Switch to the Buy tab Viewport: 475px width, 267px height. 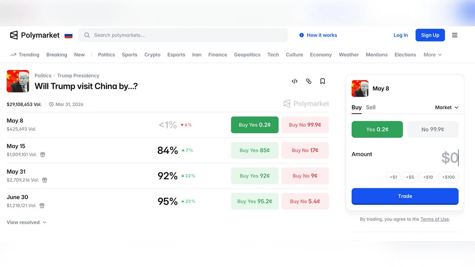pos(357,107)
